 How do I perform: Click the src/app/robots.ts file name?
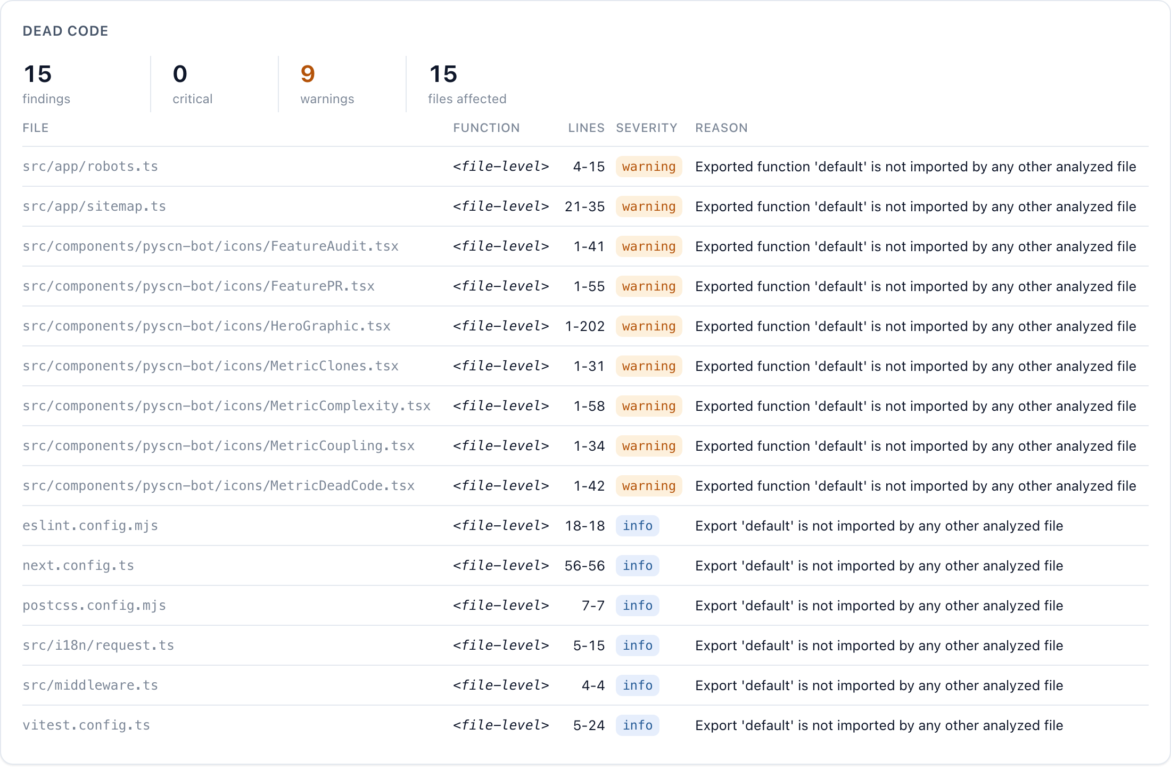point(90,167)
